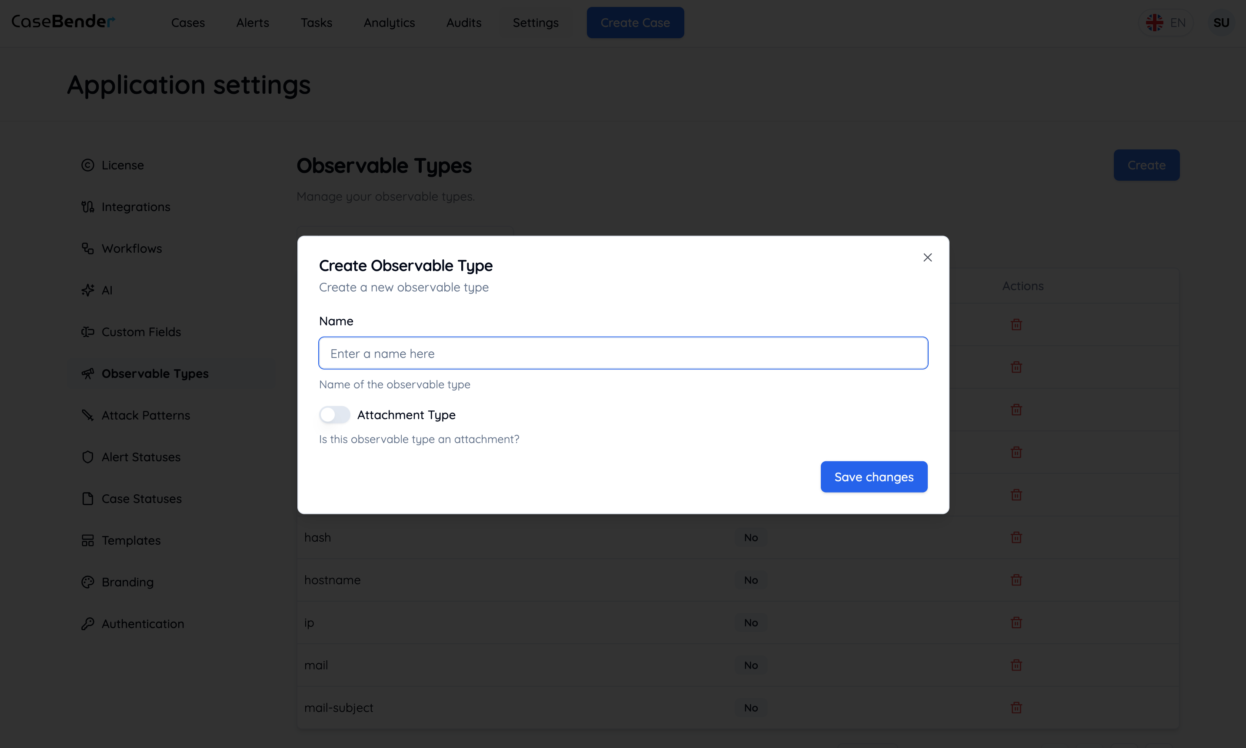Screen dimensions: 1246x748
Task: Open the Workflows settings icon
Action: tap(87, 248)
